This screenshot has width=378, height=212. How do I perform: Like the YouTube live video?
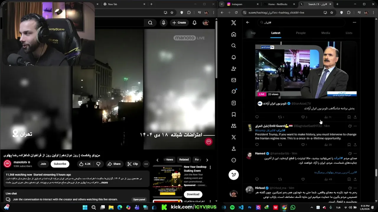point(85,164)
